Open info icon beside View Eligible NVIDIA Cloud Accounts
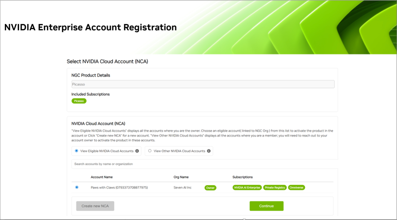The width and height of the screenshot is (397, 220). click(x=137, y=151)
